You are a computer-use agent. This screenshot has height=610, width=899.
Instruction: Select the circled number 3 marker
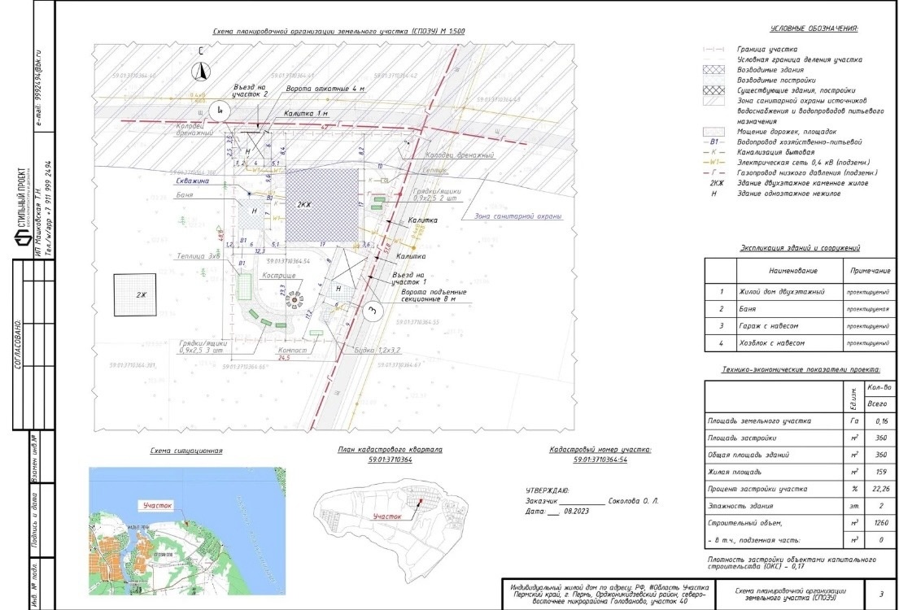click(x=373, y=311)
